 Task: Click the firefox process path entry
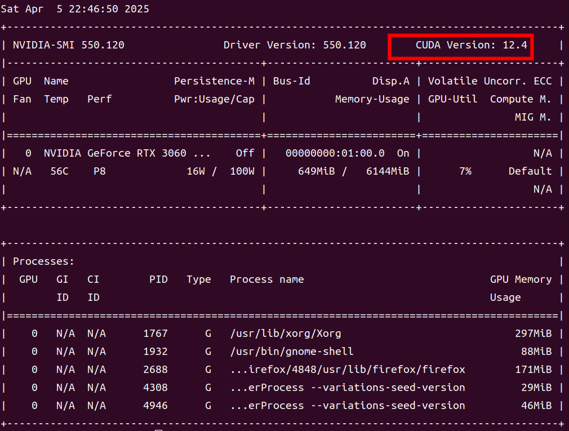348,370
